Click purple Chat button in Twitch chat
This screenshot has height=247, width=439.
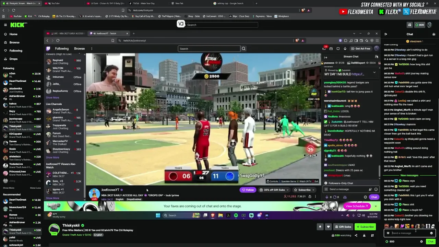[374, 197]
